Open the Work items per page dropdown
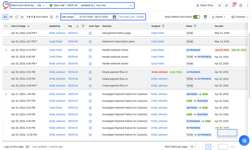Viewport: 252px width, 150px height. [x=193, y=146]
